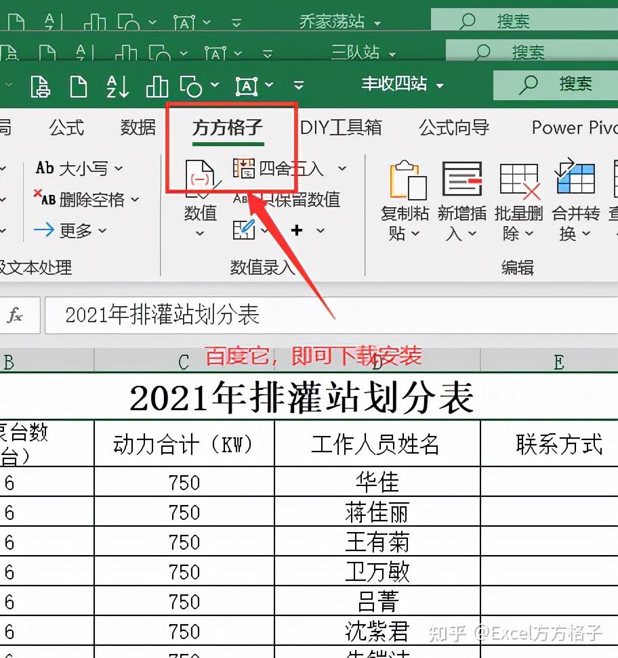Select header cell 工作人员姓名
This screenshot has width=618, height=658.
pyautogui.click(x=377, y=444)
